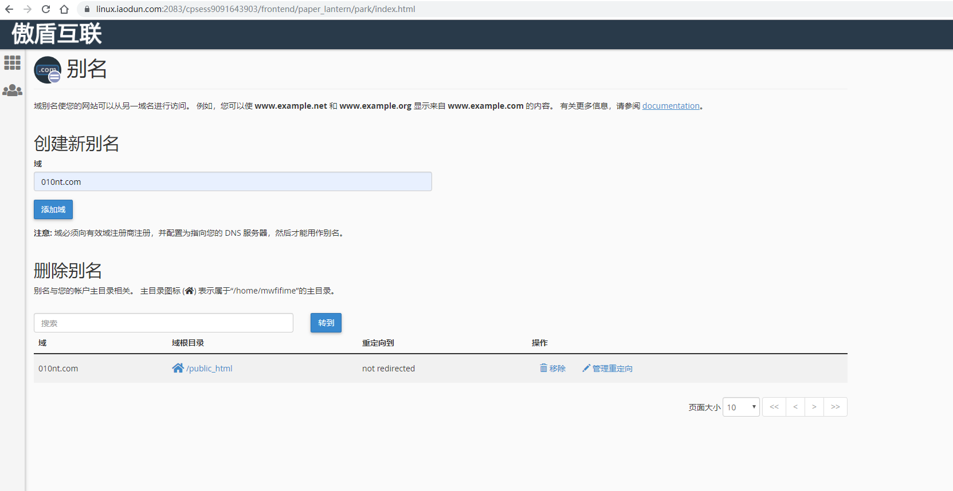Open the apps grid icon in sidebar
Image resolution: width=953 pixels, height=491 pixels.
click(x=12, y=62)
